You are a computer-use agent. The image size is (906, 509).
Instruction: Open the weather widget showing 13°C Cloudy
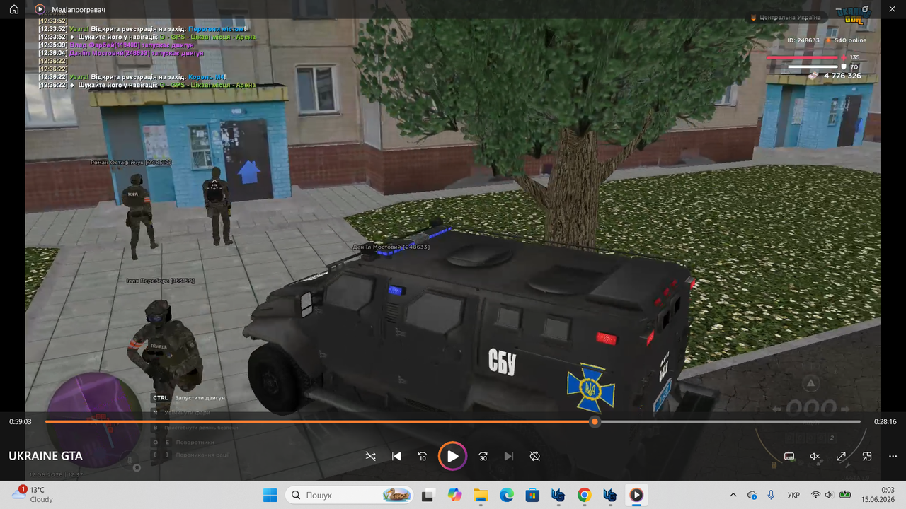(x=33, y=494)
